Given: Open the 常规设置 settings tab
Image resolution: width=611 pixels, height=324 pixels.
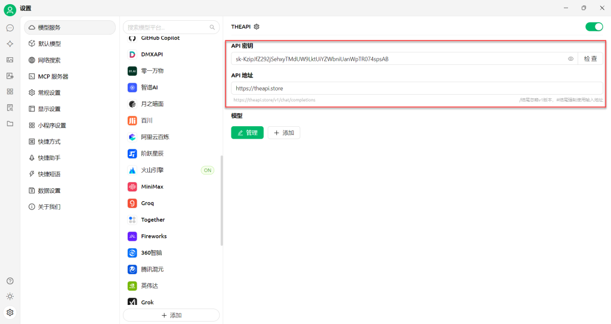Looking at the screenshot, I should (70, 92).
